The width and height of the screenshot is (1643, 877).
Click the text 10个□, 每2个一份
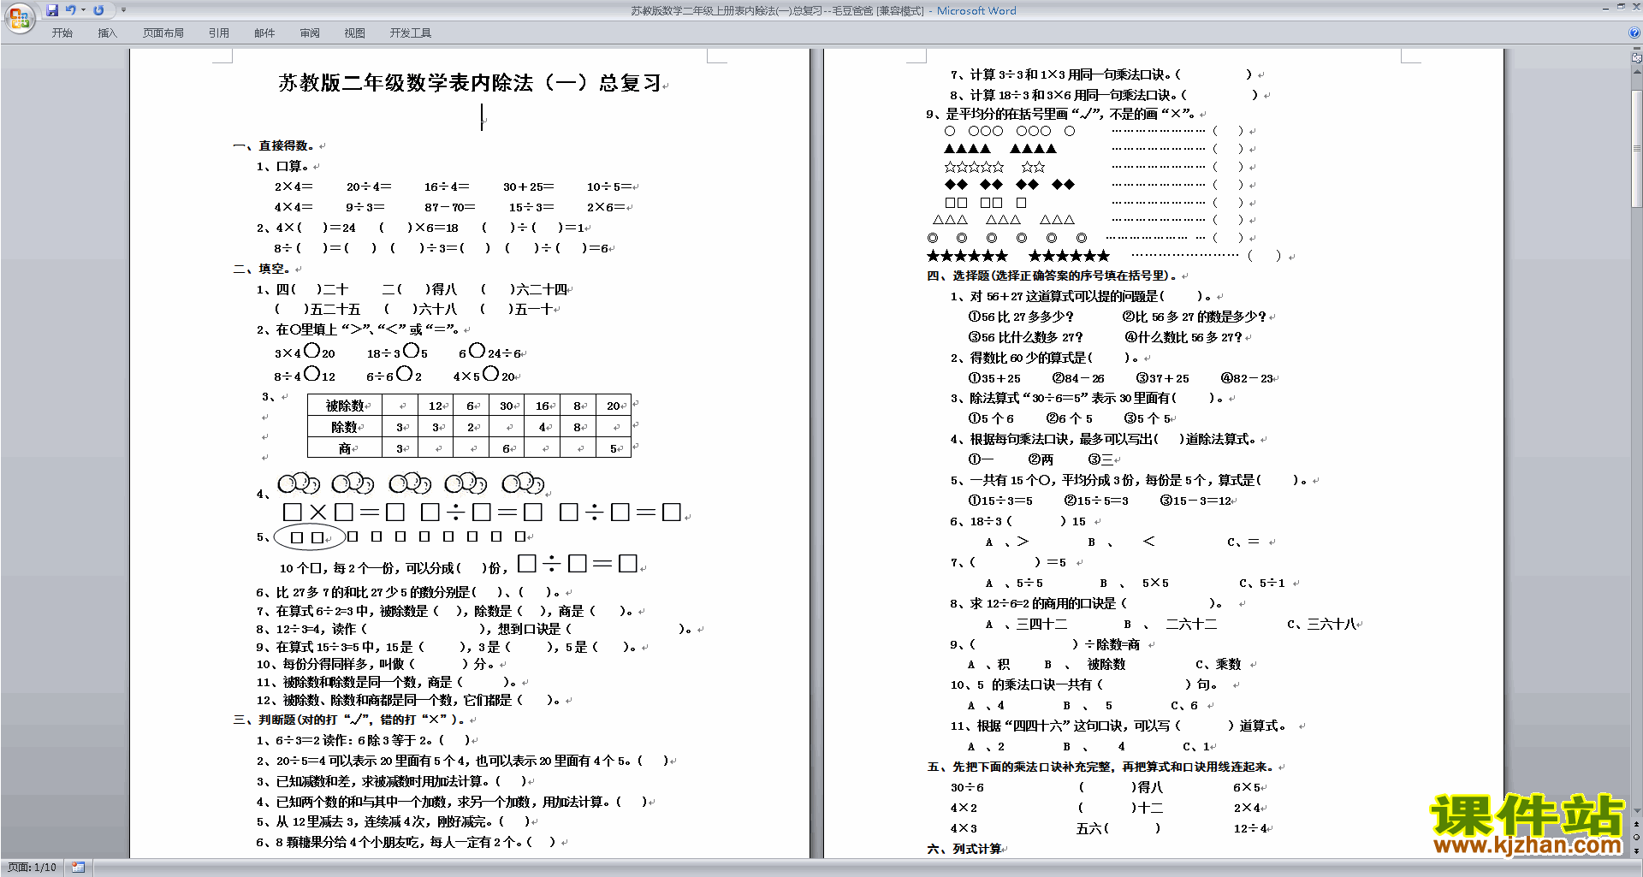click(341, 568)
